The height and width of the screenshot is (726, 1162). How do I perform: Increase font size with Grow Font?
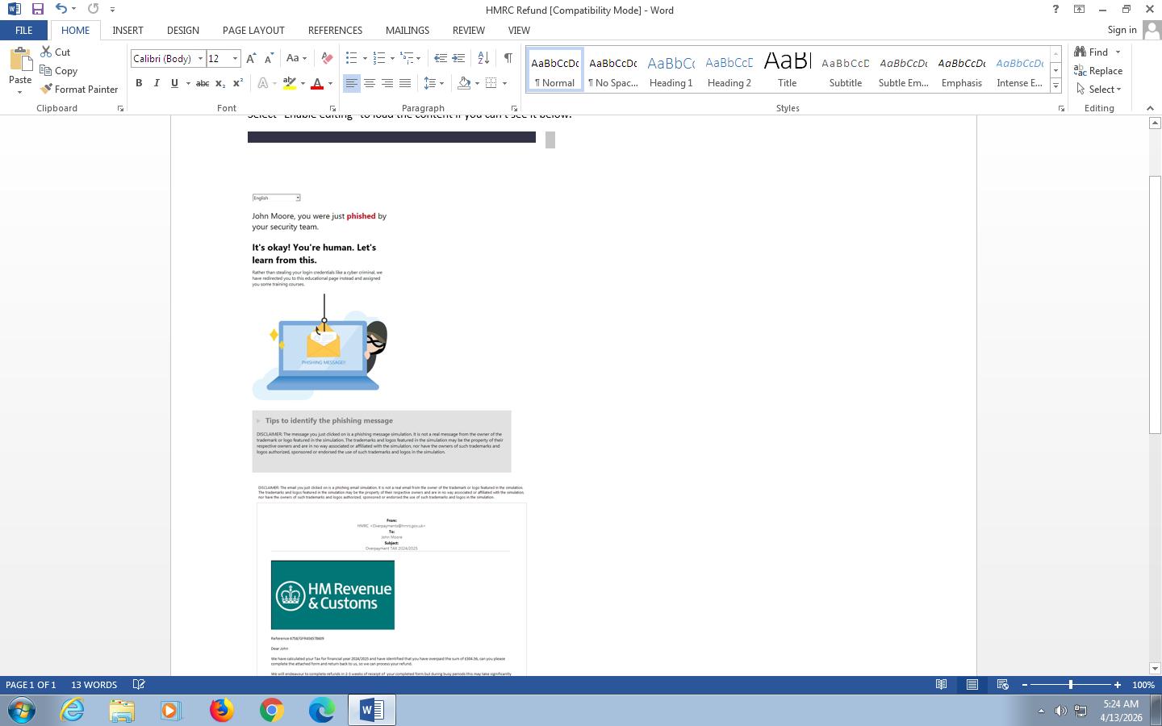pyautogui.click(x=251, y=58)
